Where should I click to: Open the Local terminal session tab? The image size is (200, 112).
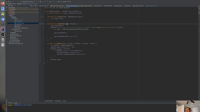pyautogui.click(x=16, y=103)
